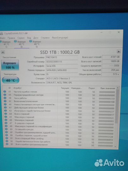Click the attribute list scroll up arrow
The image size is (128, 171).
[118, 88]
